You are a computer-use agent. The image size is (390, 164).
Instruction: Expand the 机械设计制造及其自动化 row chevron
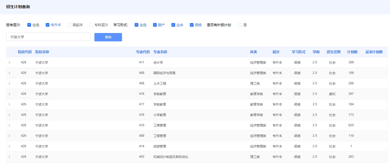(x=9, y=157)
